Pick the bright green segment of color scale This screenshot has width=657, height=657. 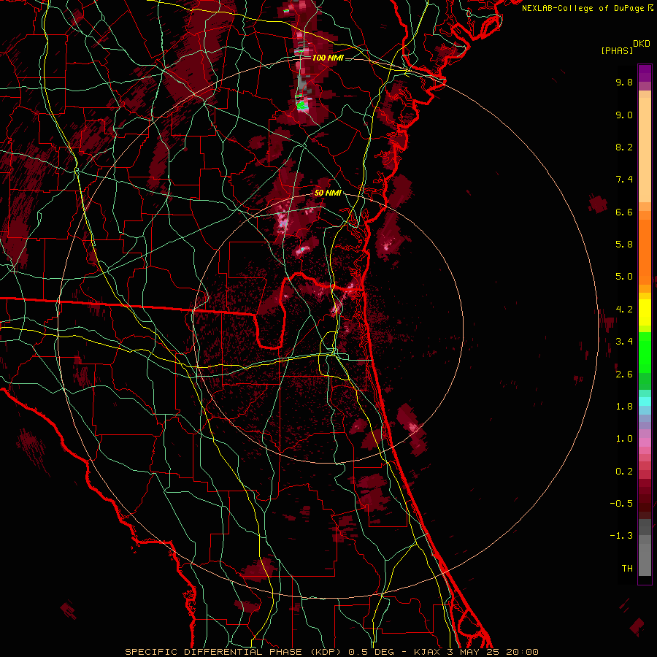(x=645, y=353)
